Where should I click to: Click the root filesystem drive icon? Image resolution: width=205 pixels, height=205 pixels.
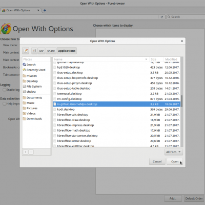[34, 51]
